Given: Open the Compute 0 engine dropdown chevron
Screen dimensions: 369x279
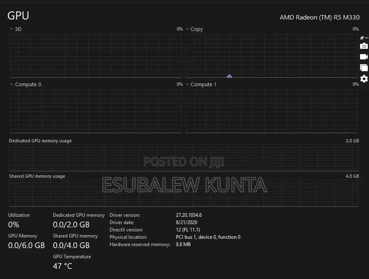Looking at the screenshot, I should point(11,84).
